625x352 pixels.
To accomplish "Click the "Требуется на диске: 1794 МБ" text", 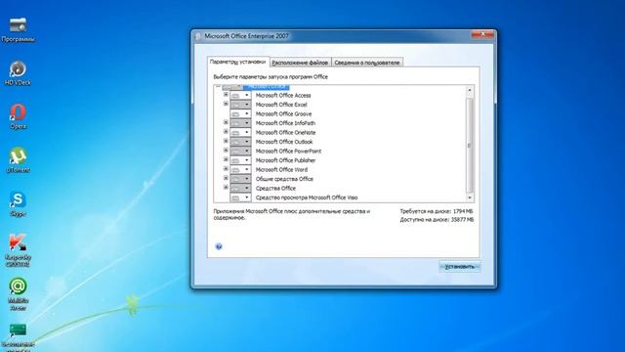I will (x=437, y=211).
